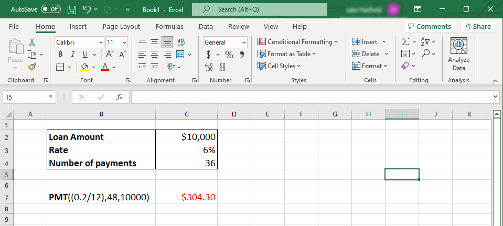
Task: Apply yellow fill color bucket
Action: coord(84,67)
